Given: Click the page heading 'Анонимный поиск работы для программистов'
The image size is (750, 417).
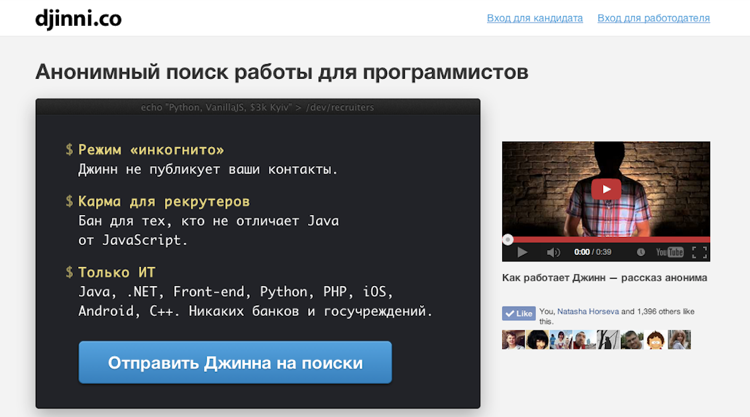Looking at the screenshot, I should (x=282, y=72).
